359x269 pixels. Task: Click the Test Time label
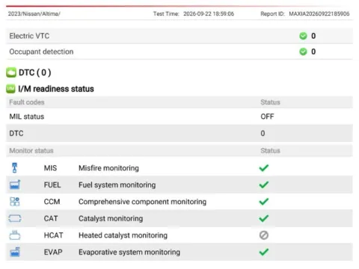[x=166, y=13]
